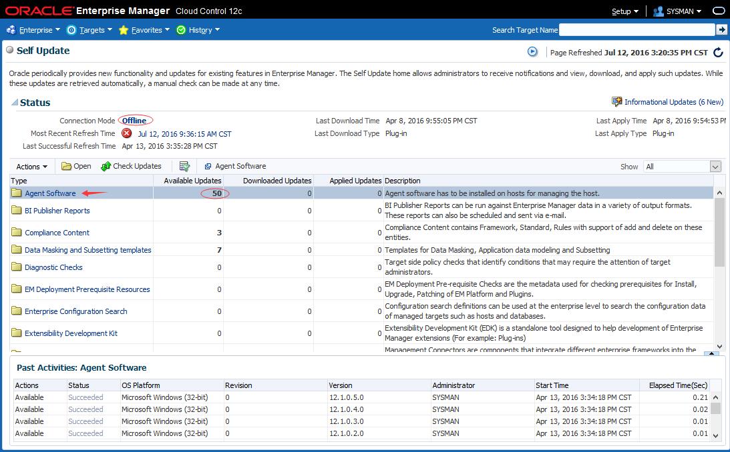
Task: Click the failed refresh error icon
Action: pos(127,133)
